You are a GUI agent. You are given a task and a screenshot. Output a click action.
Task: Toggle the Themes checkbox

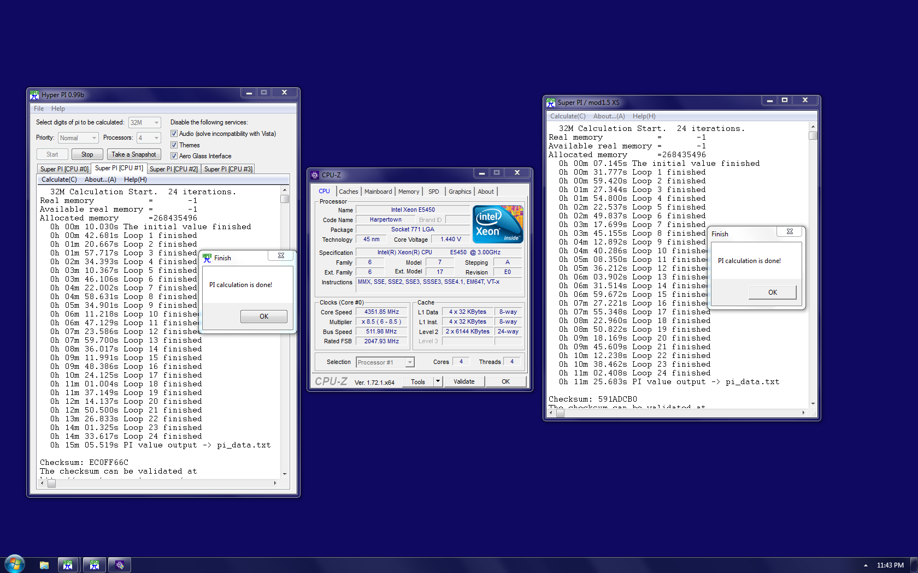click(x=174, y=145)
